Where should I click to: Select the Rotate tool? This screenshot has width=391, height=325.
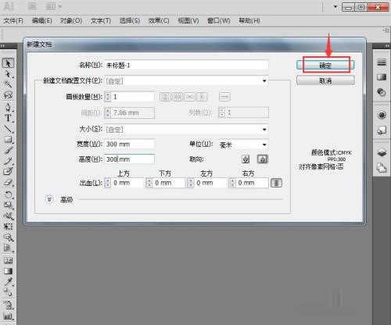(x=8, y=195)
